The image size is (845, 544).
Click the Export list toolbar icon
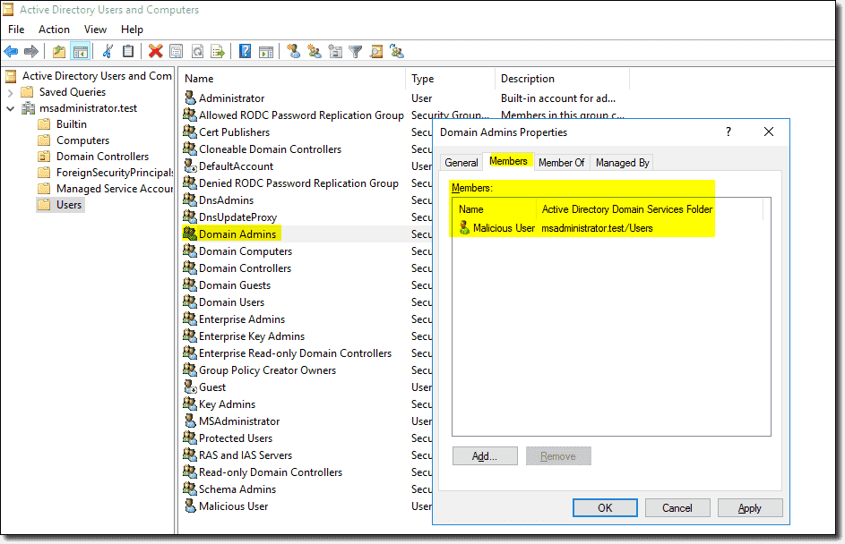click(218, 52)
